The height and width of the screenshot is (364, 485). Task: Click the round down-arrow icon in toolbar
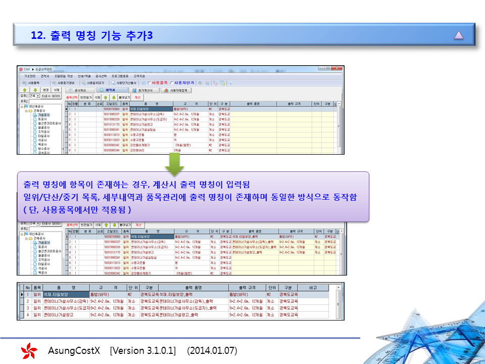point(231,83)
